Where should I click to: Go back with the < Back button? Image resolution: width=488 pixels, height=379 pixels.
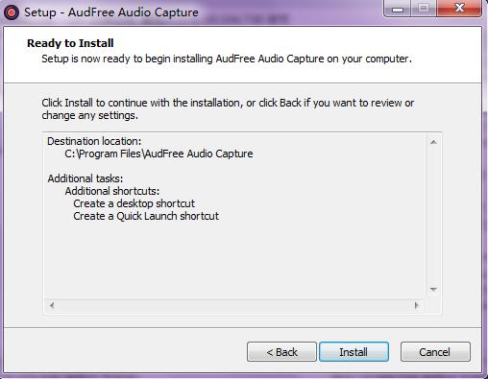point(281,352)
